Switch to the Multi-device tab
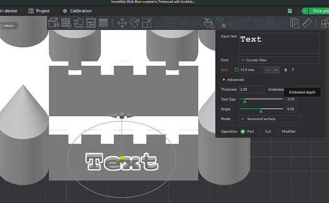The image size is (329, 203). (x=9, y=11)
